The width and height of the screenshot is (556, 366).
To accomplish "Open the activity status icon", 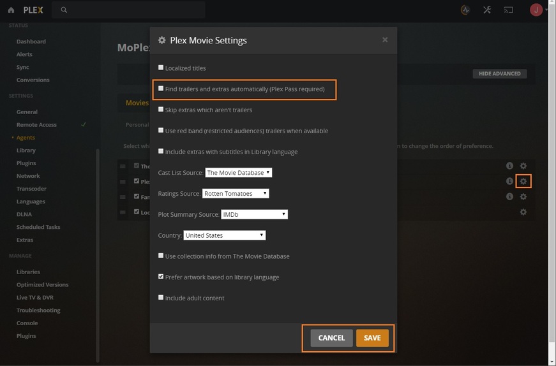I will (x=465, y=10).
